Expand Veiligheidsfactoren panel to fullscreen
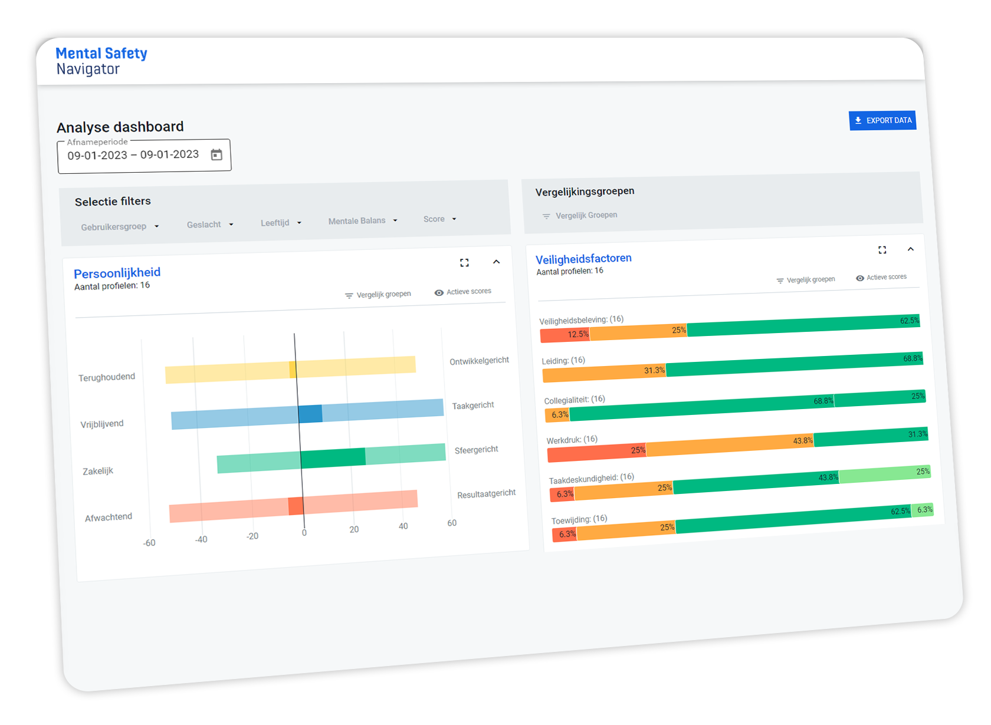The height and width of the screenshot is (725, 991). (882, 250)
